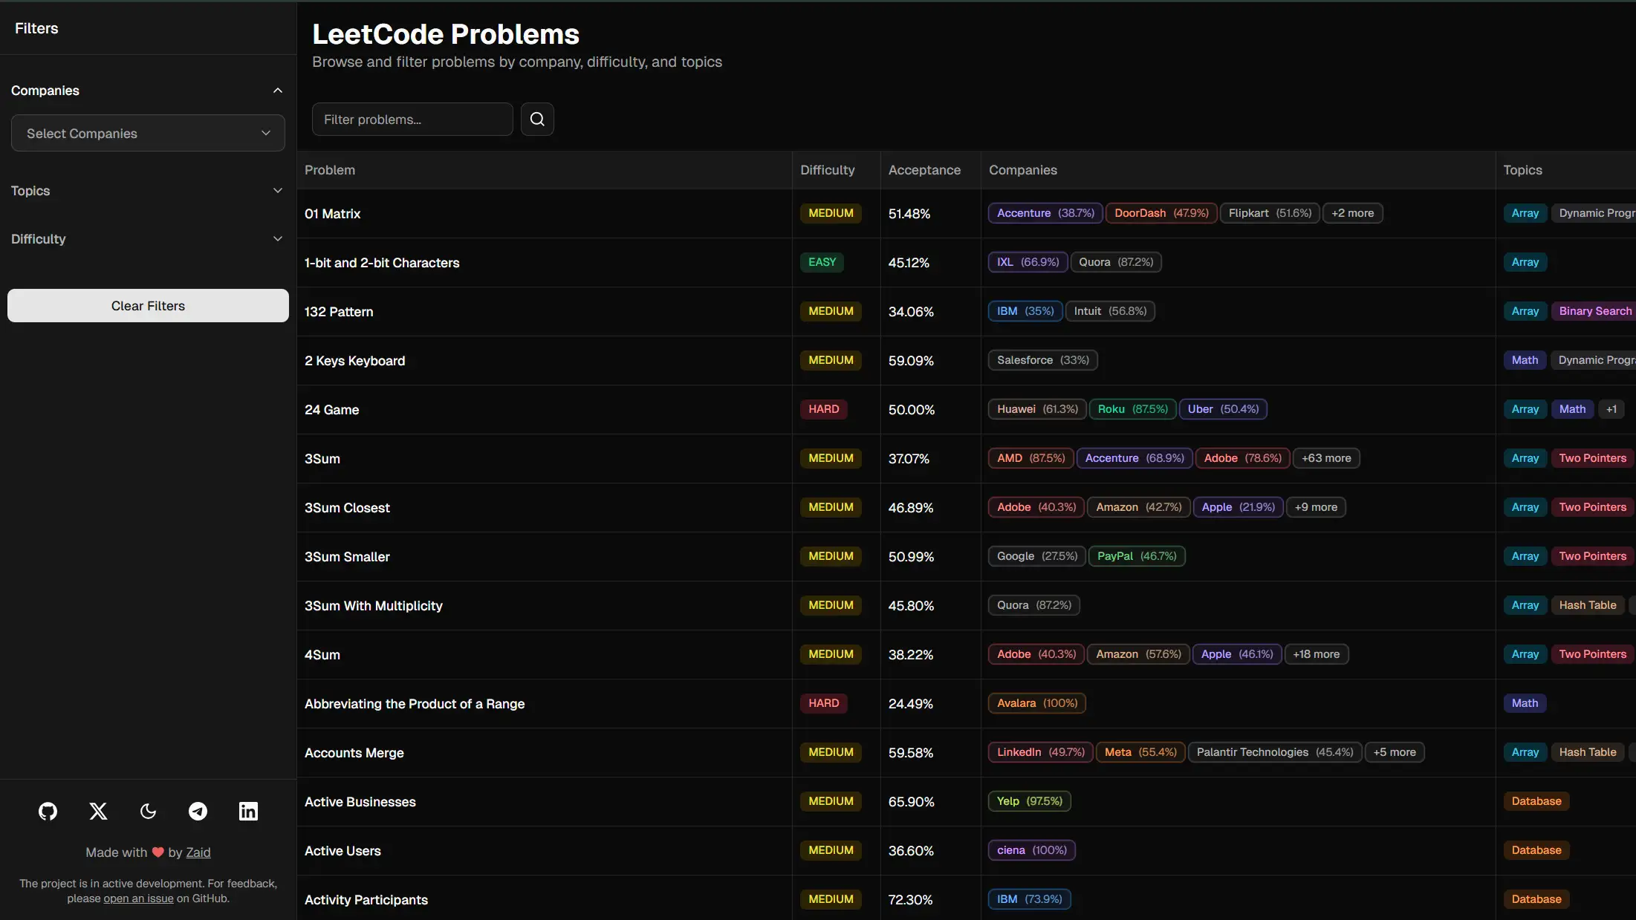The height and width of the screenshot is (920, 1636).
Task: Toggle dark mode with the moon icon
Action: [x=148, y=811]
